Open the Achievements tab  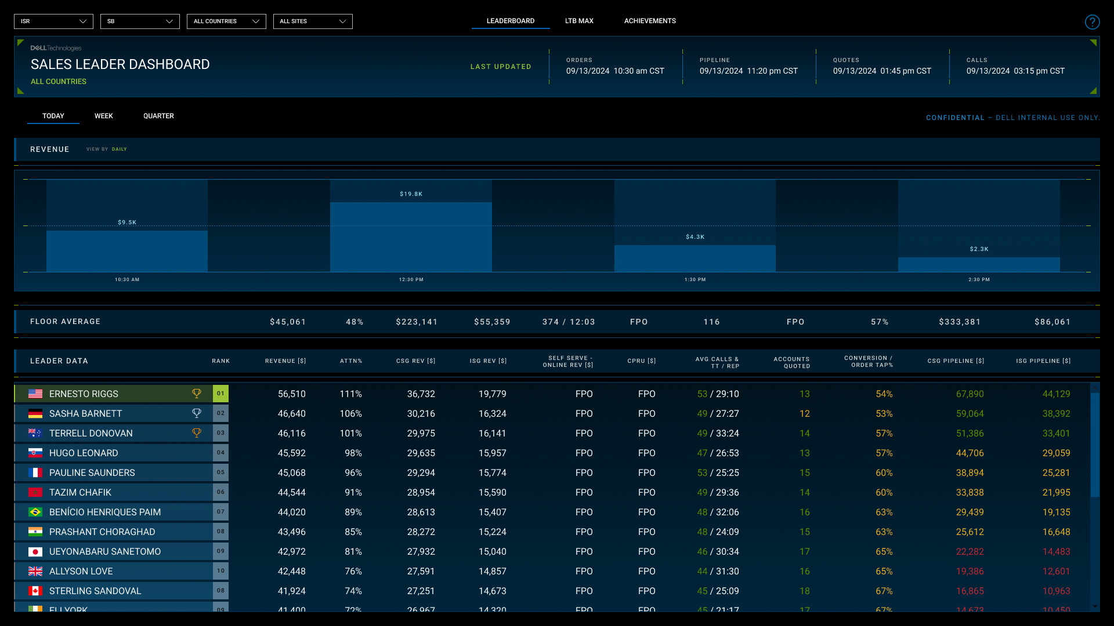click(650, 21)
